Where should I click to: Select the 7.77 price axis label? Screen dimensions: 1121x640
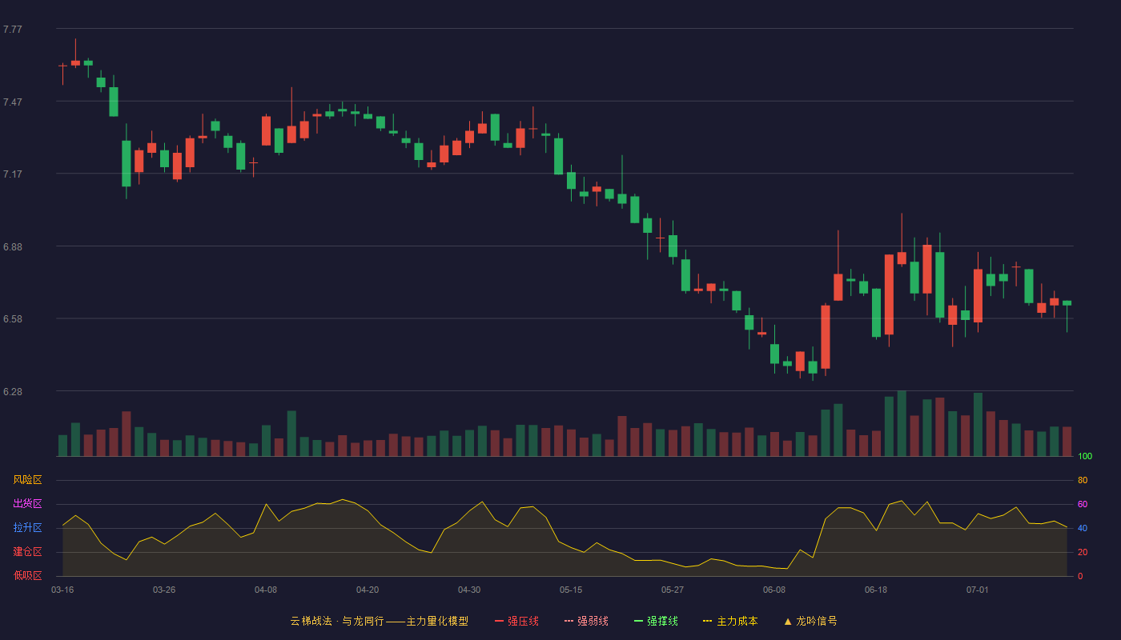coord(13,30)
